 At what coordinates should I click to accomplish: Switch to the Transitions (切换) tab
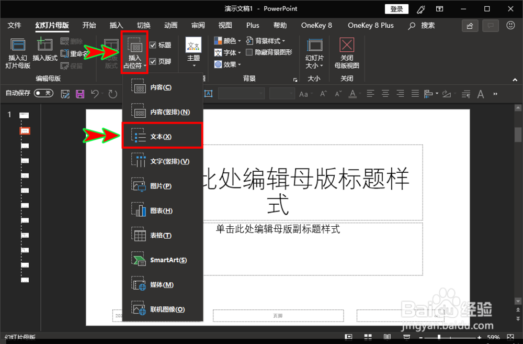(x=143, y=25)
